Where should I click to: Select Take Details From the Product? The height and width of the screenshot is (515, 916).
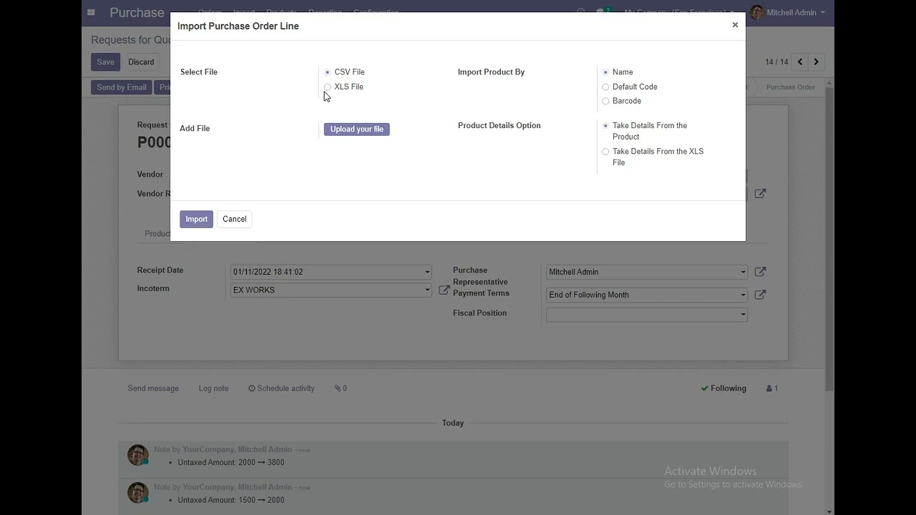pyautogui.click(x=605, y=125)
